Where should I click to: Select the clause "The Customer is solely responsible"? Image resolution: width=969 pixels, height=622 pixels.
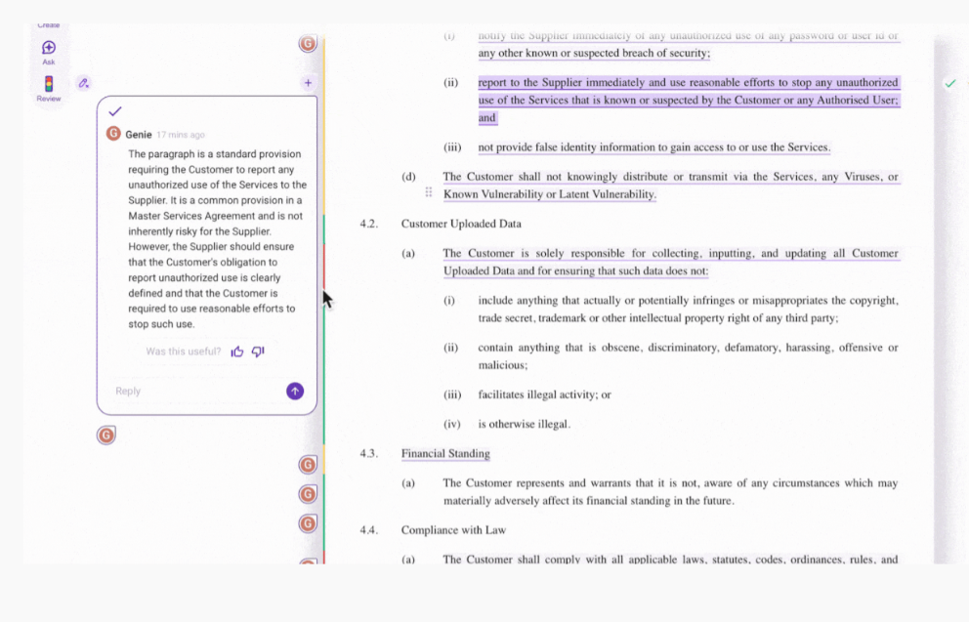(670, 262)
